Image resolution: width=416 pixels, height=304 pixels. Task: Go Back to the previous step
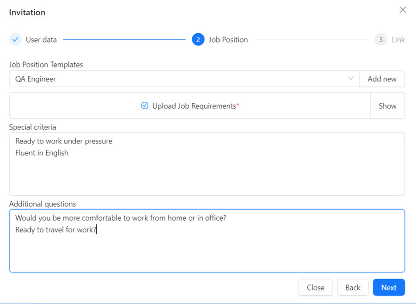click(x=353, y=287)
